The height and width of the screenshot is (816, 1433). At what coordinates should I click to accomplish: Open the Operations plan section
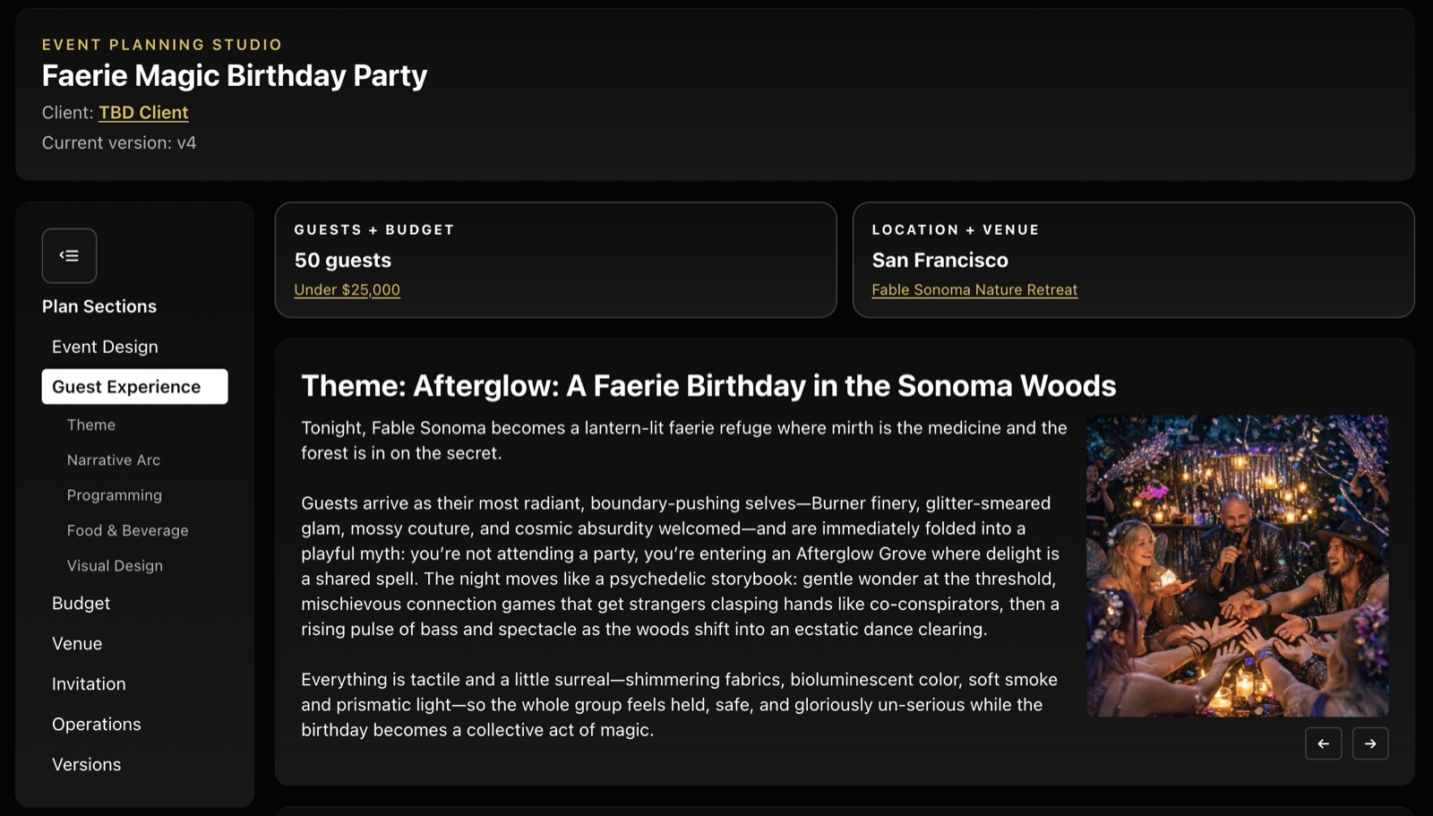[96, 725]
